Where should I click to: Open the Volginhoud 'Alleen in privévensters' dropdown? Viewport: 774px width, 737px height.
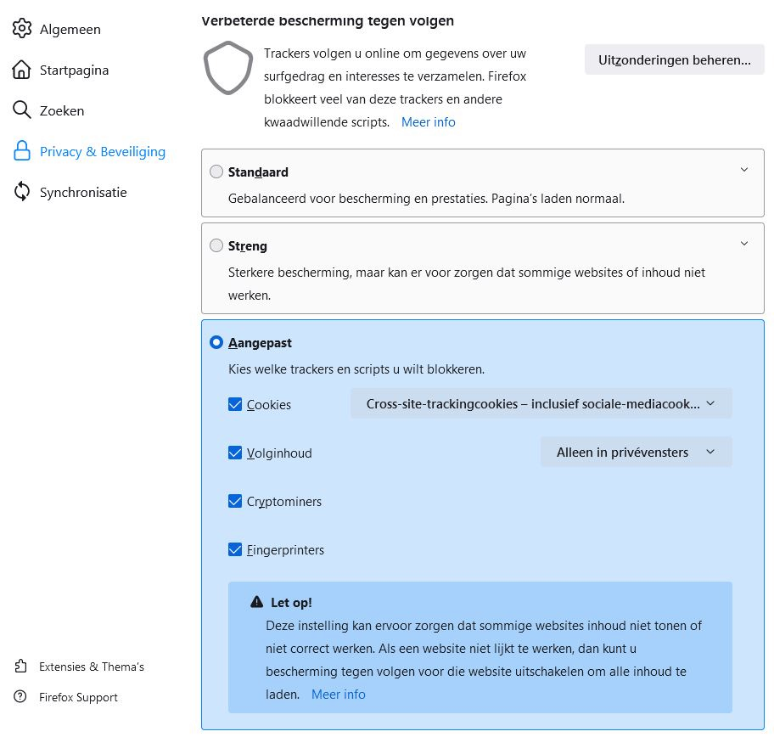pos(636,453)
